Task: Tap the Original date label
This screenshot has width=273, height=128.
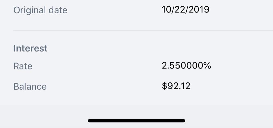Action: click(40, 10)
